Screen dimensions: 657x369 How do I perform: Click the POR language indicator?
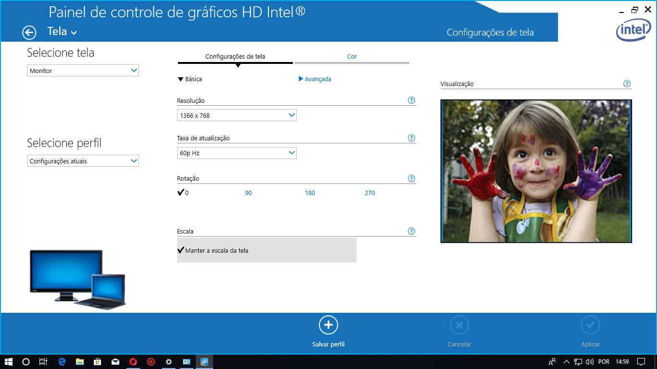click(x=604, y=362)
